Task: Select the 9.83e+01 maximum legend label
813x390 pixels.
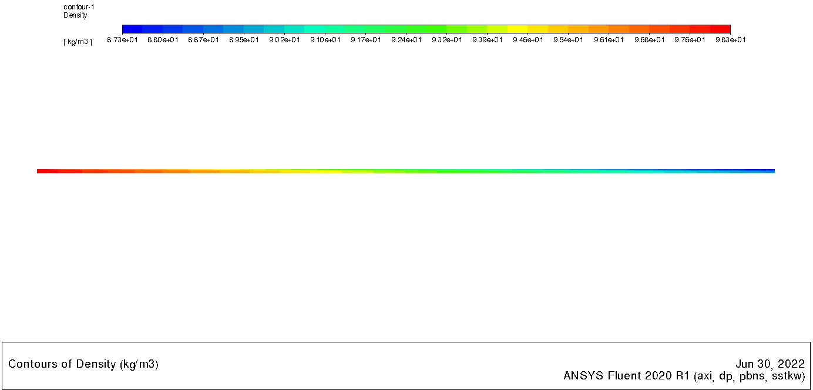Action: point(730,40)
